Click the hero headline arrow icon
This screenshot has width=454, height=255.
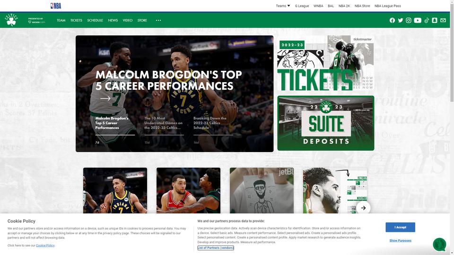105,98
